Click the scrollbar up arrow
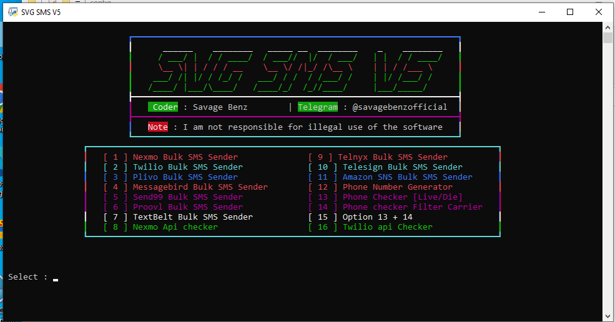Screen dimensions: 615x322 [608, 27]
